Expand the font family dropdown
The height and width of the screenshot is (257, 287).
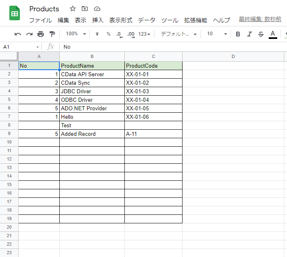(178, 34)
